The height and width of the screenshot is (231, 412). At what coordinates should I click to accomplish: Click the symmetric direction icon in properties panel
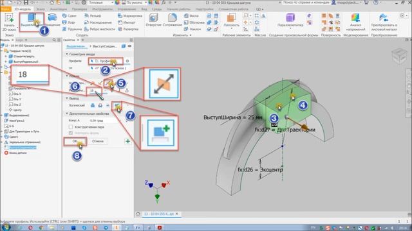108,83
